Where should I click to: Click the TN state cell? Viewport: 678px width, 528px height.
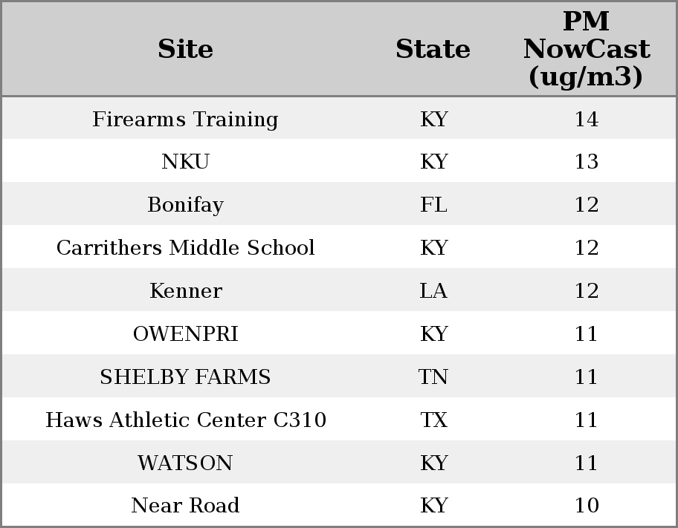click(x=433, y=377)
